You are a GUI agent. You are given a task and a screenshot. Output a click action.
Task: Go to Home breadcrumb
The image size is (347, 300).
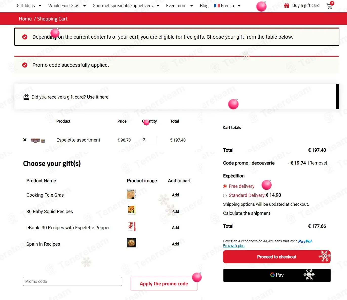[25, 19]
